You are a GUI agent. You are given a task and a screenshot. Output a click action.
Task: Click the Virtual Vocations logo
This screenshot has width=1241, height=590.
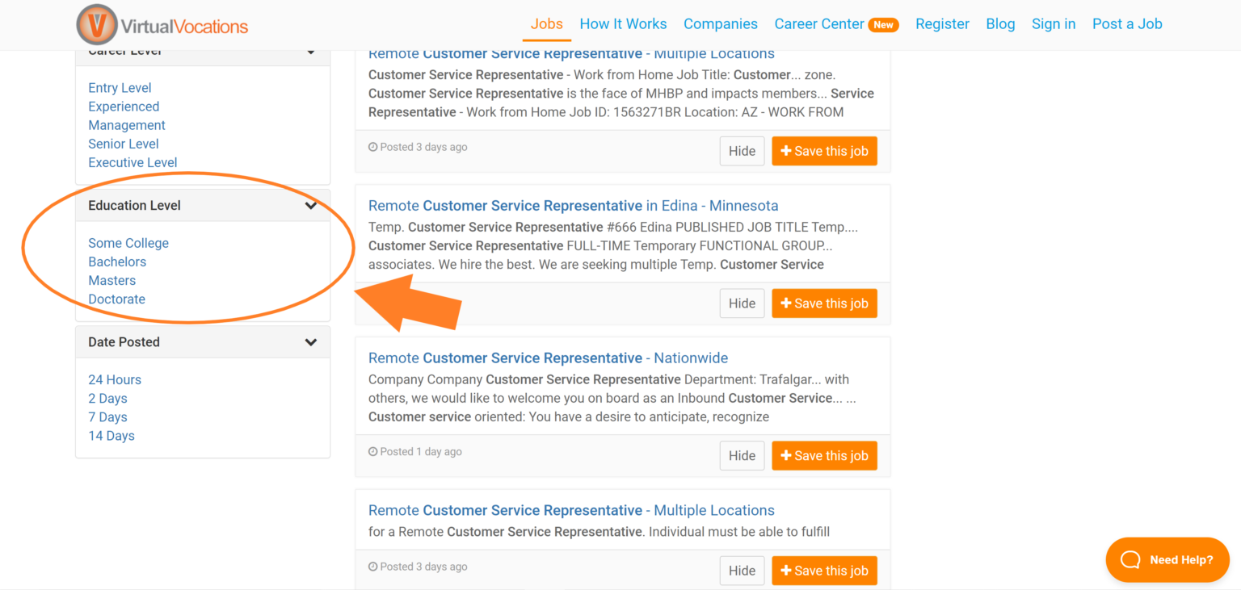coord(162,24)
